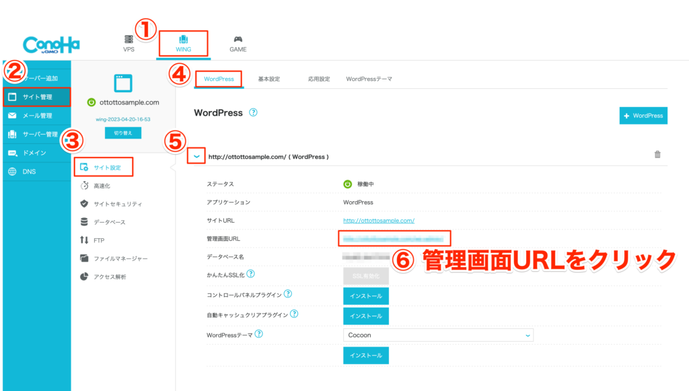This screenshot has height=391, width=689.
Task: Open サーバー管理 in the sidebar
Action: click(x=37, y=134)
